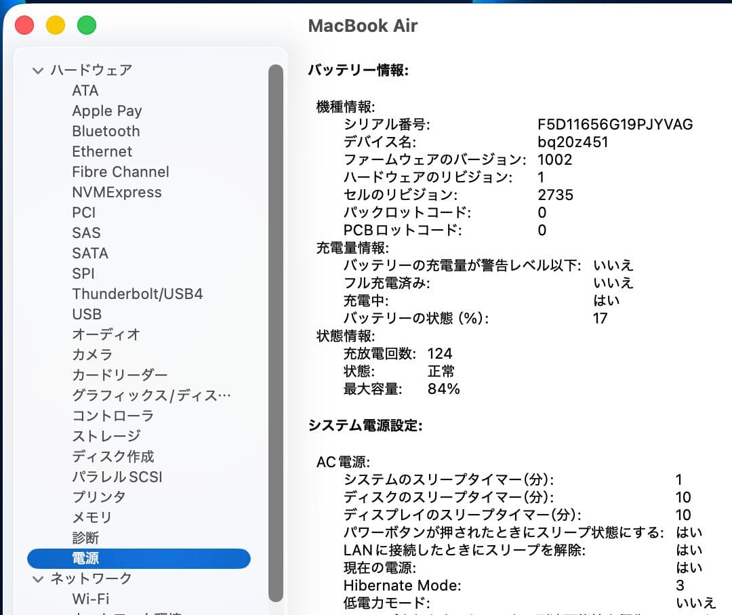This screenshot has height=615, width=732.
Task: Click device name bq20z451
Action: (x=573, y=142)
